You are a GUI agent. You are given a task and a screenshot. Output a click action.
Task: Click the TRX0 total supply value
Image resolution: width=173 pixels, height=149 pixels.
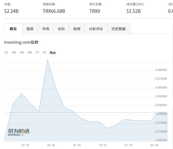point(95,11)
